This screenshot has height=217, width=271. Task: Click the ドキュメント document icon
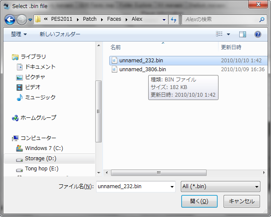click(x=19, y=67)
